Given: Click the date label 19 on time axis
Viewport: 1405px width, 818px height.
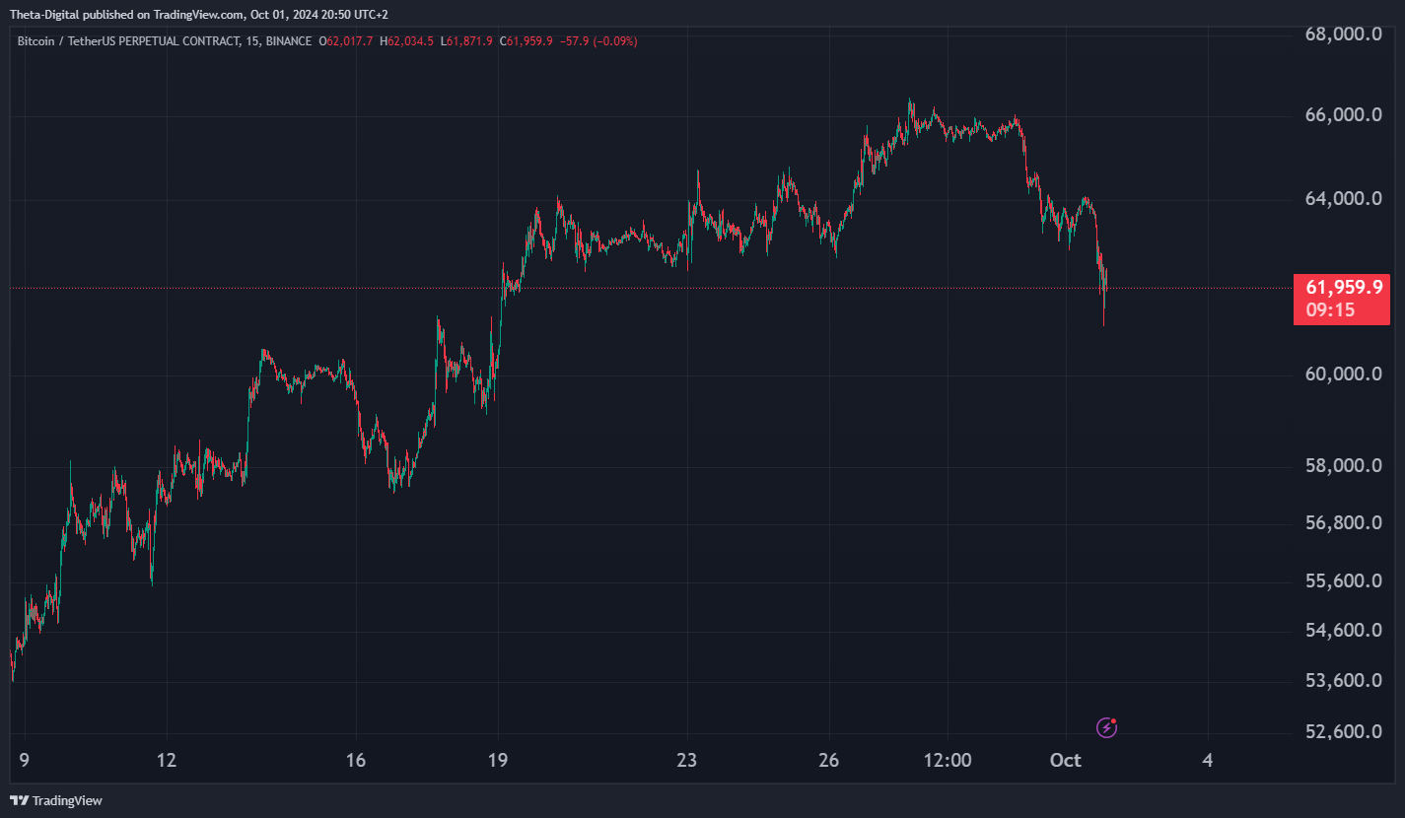Looking at the screenshot, I should coord(498,760).
